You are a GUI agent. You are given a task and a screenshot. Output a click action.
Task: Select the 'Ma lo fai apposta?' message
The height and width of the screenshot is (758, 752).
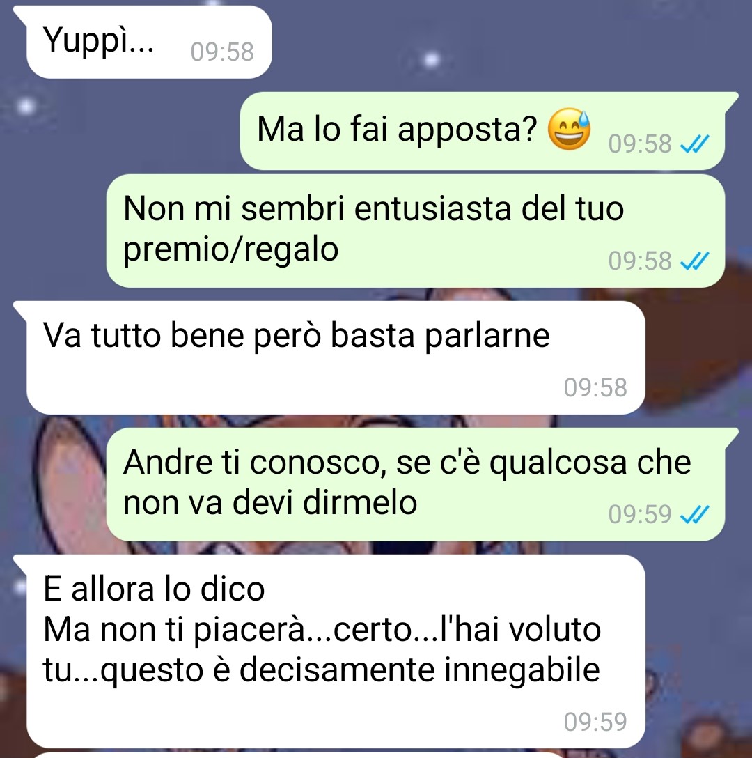pos(488,130)
